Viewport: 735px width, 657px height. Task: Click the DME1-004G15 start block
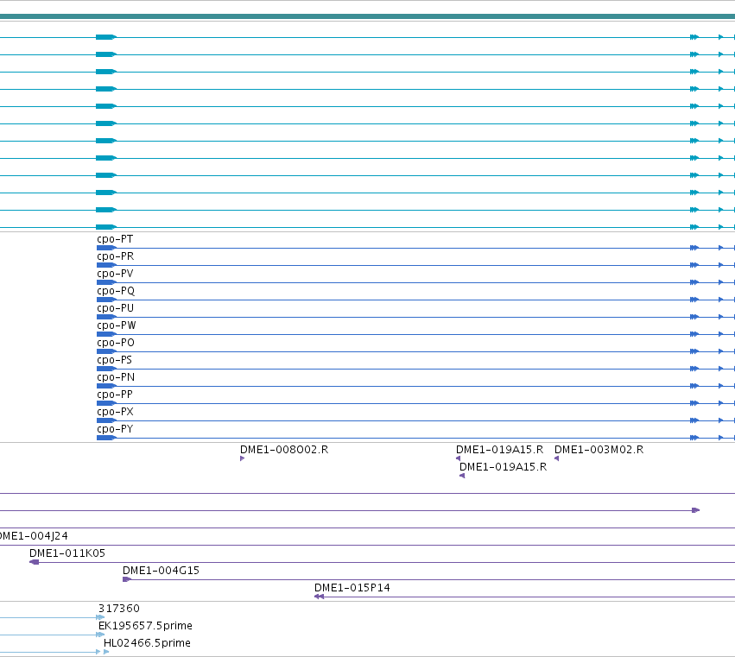tap(127, 579)
